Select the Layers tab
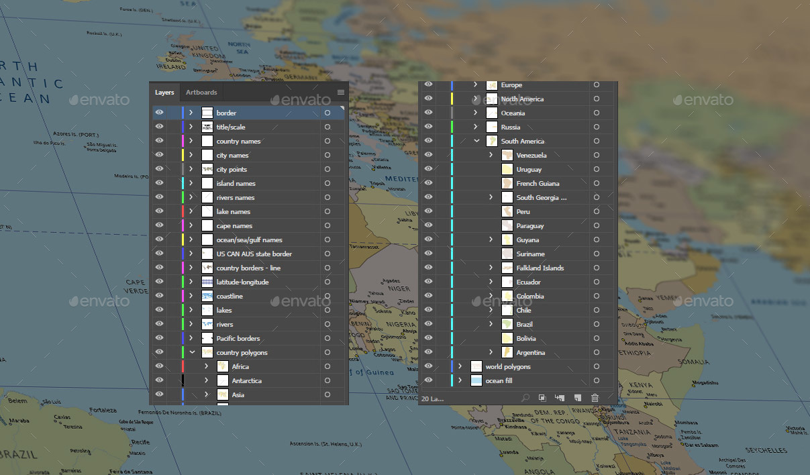 pyautogui.click(x=164, y=93)
